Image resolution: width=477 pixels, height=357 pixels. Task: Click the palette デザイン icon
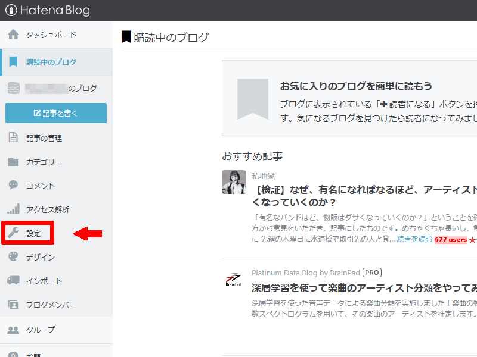coord(13,256)
